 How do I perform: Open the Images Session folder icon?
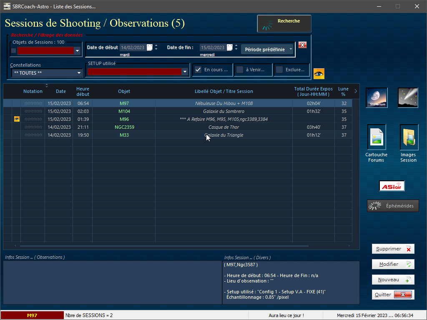click(409, 137)
